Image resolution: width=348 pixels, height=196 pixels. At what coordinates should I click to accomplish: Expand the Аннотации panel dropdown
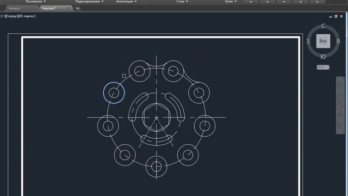[x=127, y=1]
